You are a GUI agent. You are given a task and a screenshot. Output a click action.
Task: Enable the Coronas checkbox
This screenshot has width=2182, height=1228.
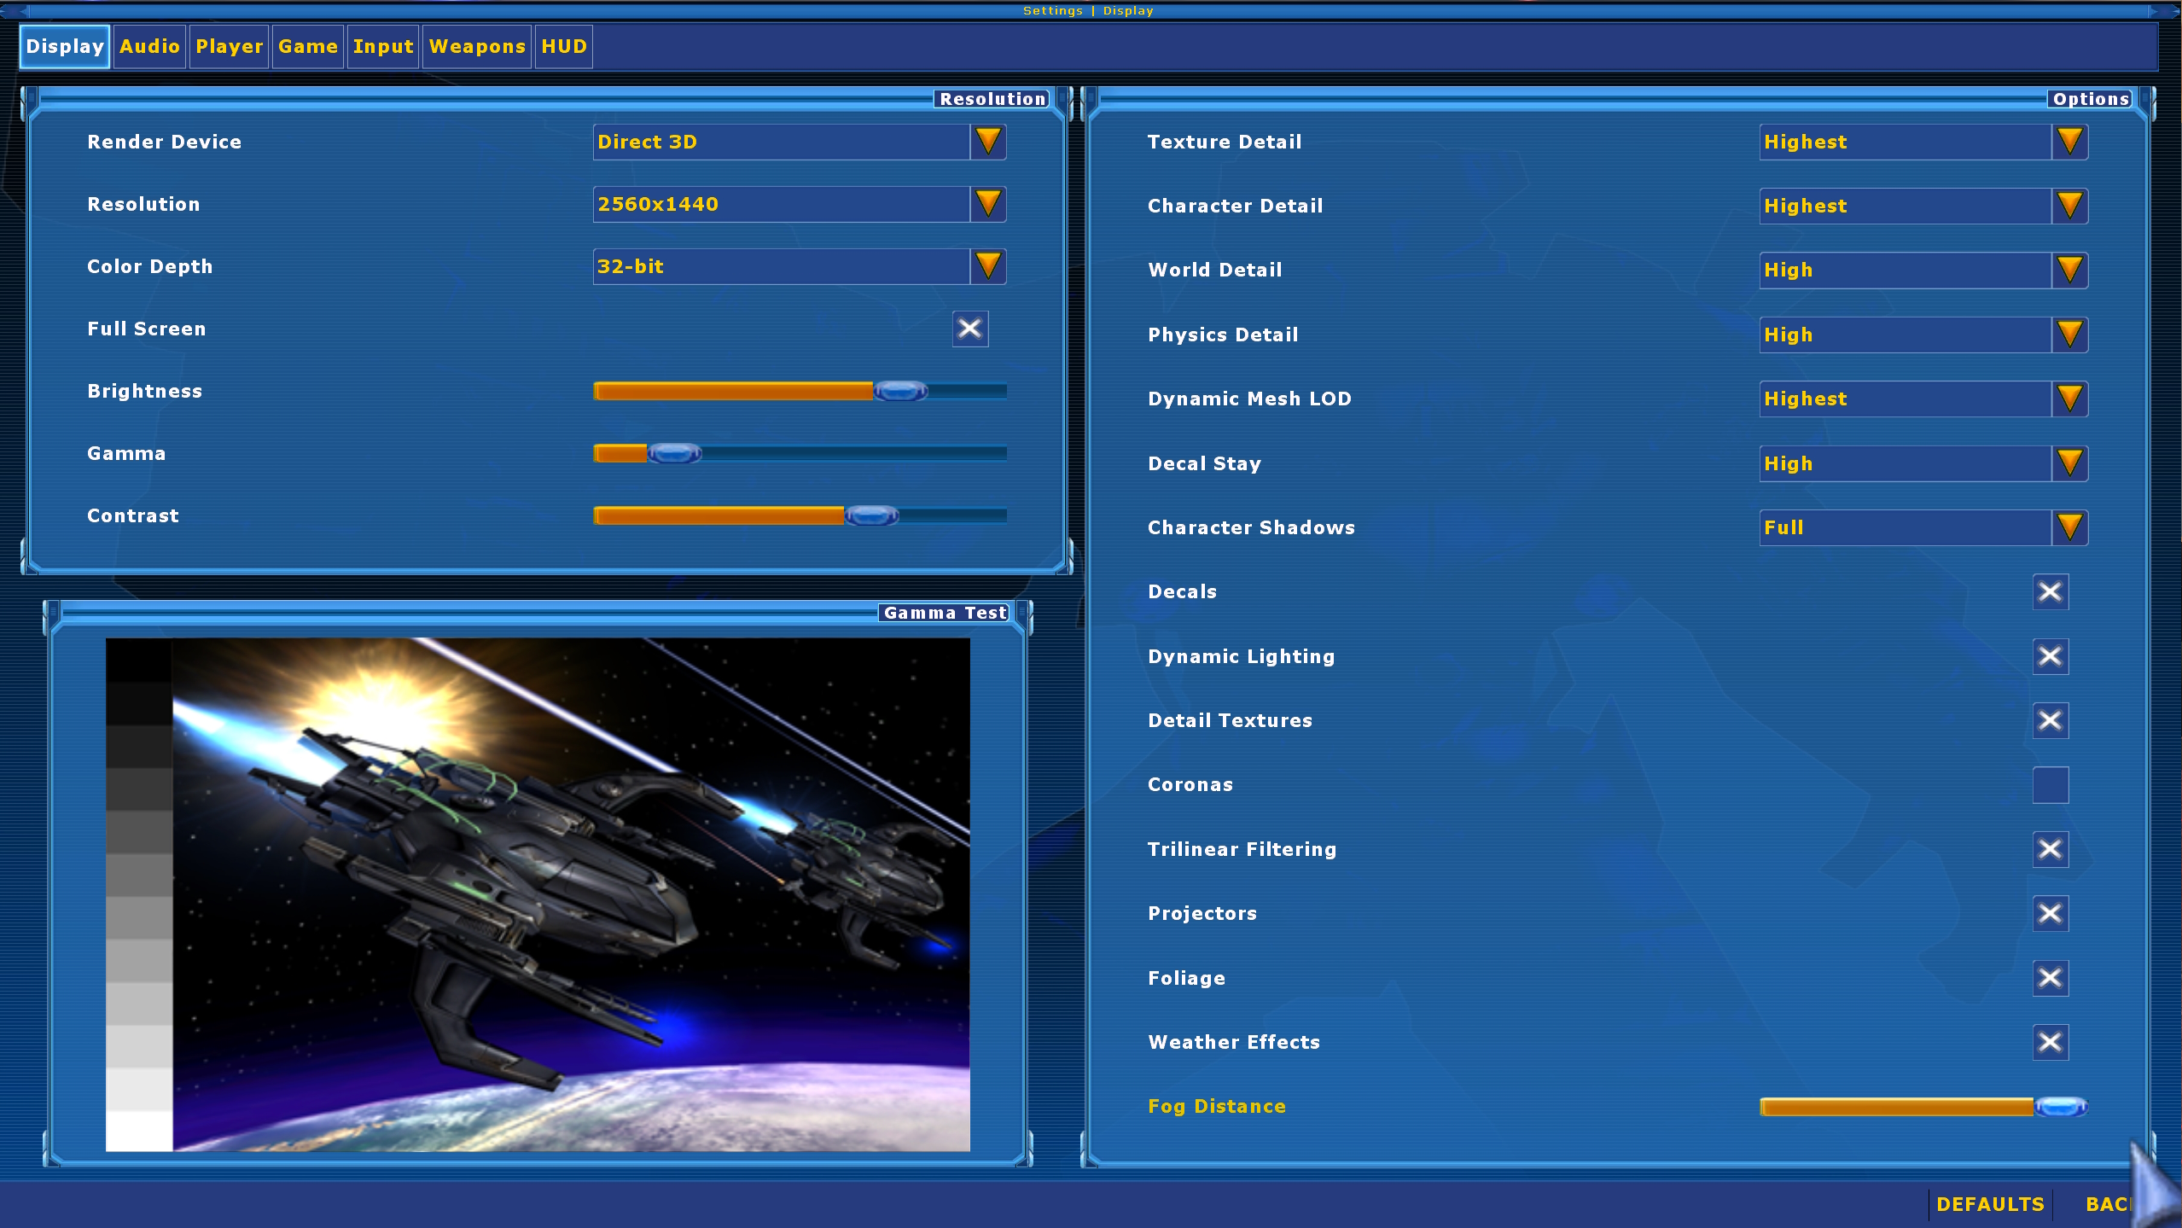(x=2050, y=785)
